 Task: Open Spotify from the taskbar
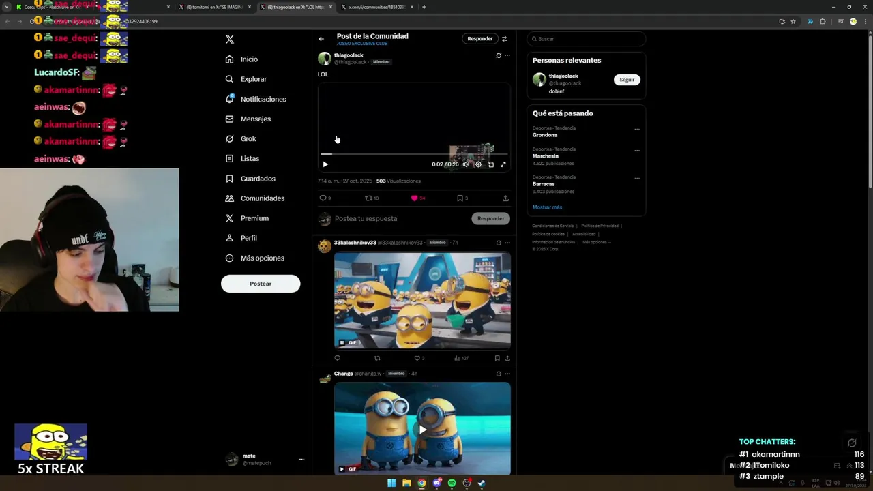pyautogui.click(x=452, y=483)
